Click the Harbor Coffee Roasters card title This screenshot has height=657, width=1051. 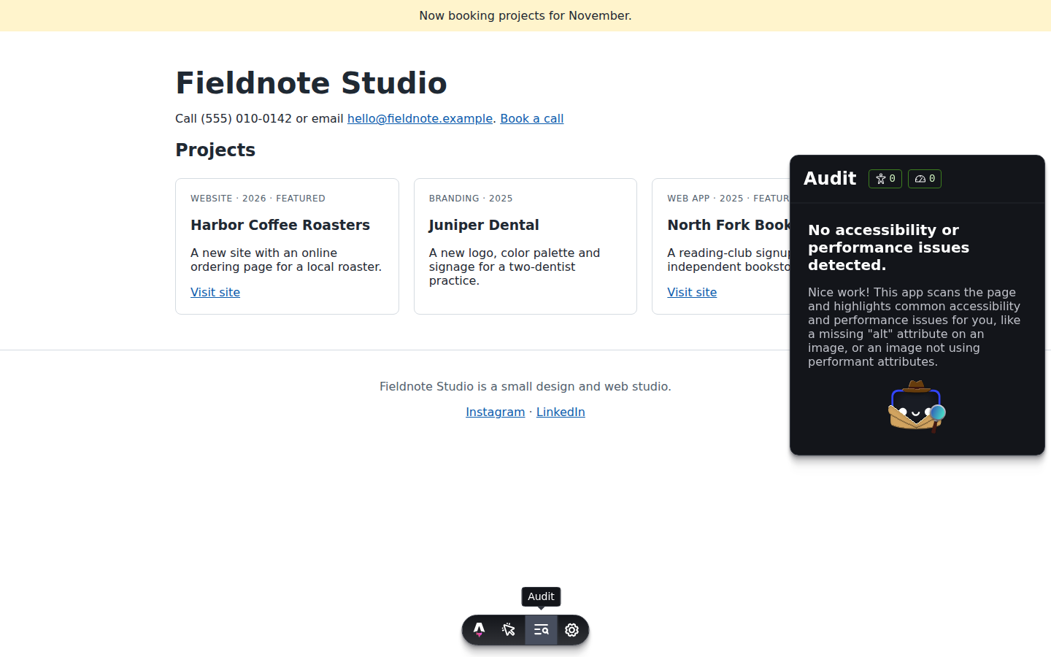tap(280, 225)
